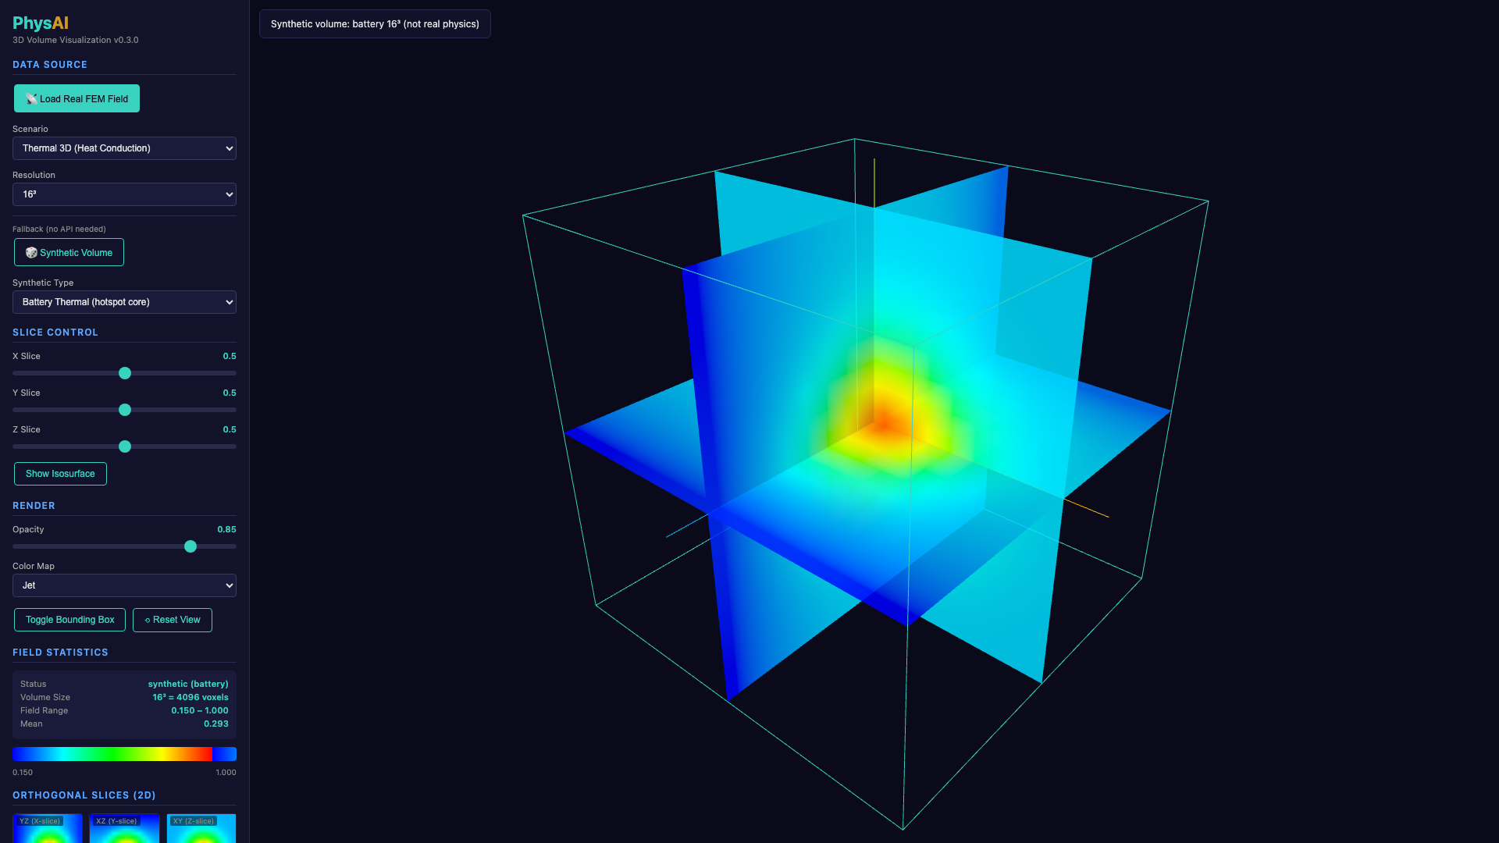Image resolution: width=1499 pixels, height=843 pixels.
Task: Click the Reset View button
Action: pyautogui.click(x=173, y=620)
